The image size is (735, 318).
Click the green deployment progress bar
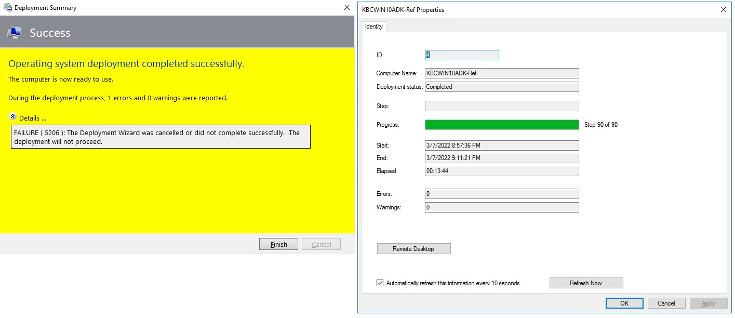pyautogui.click(x=501, y=124)
